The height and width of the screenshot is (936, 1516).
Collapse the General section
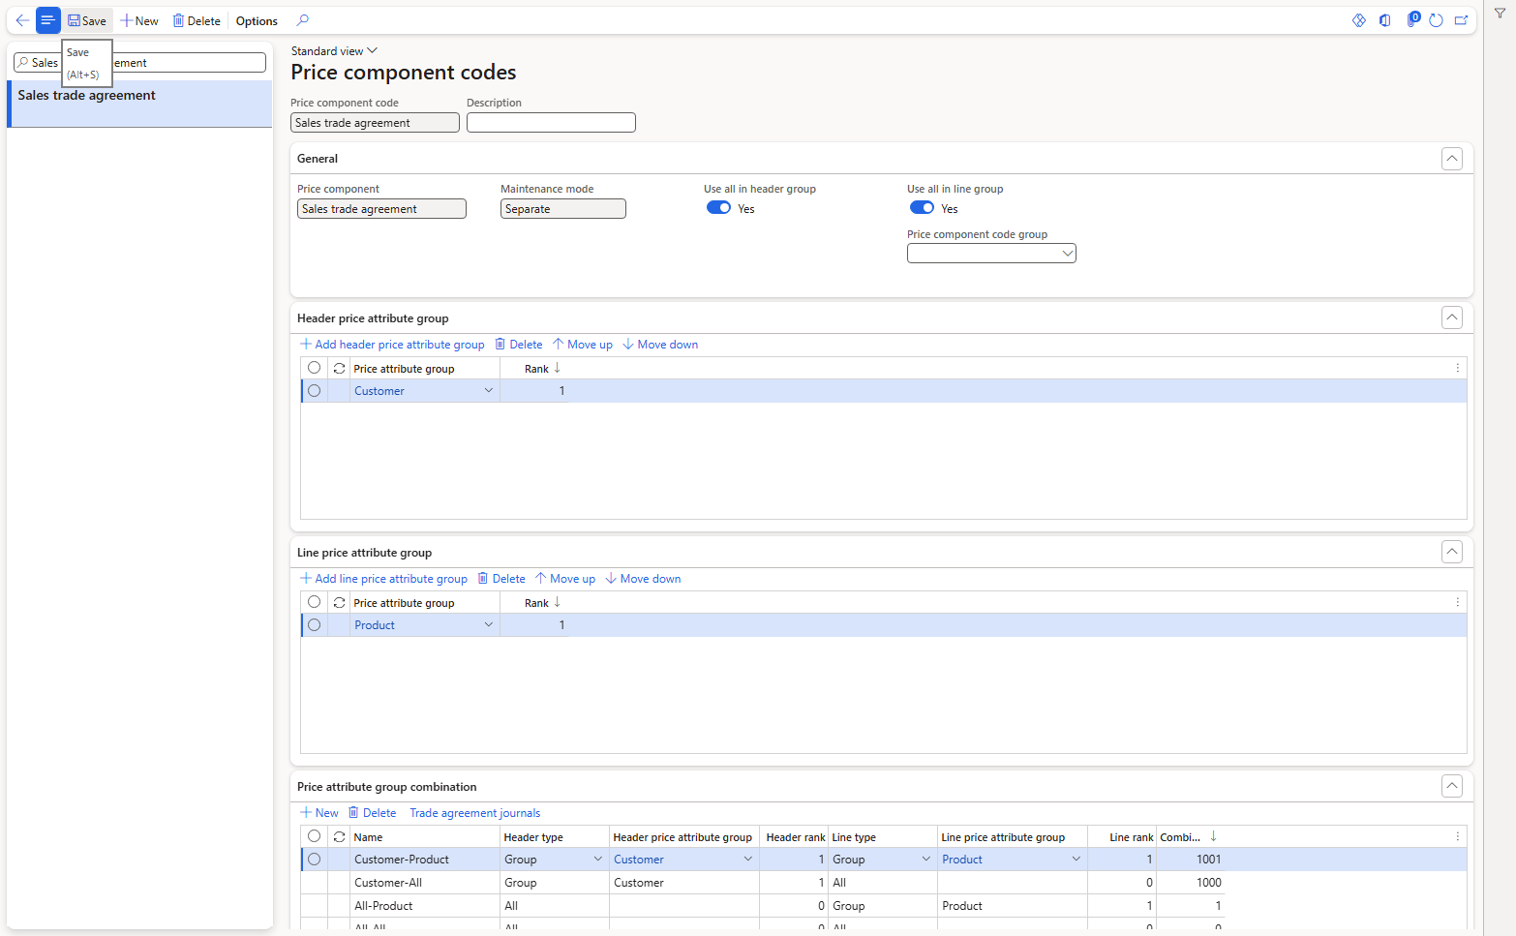(1452, 159)
